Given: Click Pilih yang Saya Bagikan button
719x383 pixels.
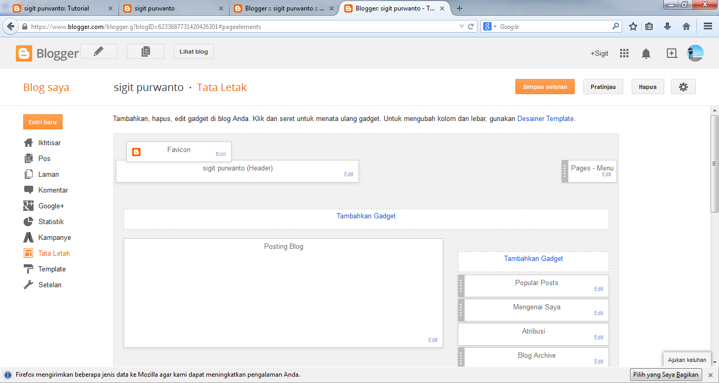Looking at the screenshot, I should [x=666, y=375].
